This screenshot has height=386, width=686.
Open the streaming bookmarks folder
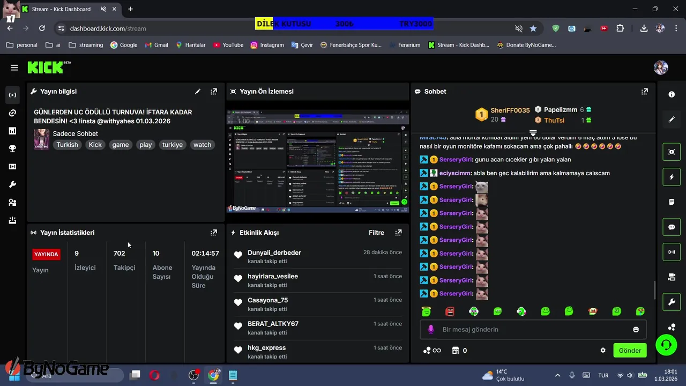[86, 45]
